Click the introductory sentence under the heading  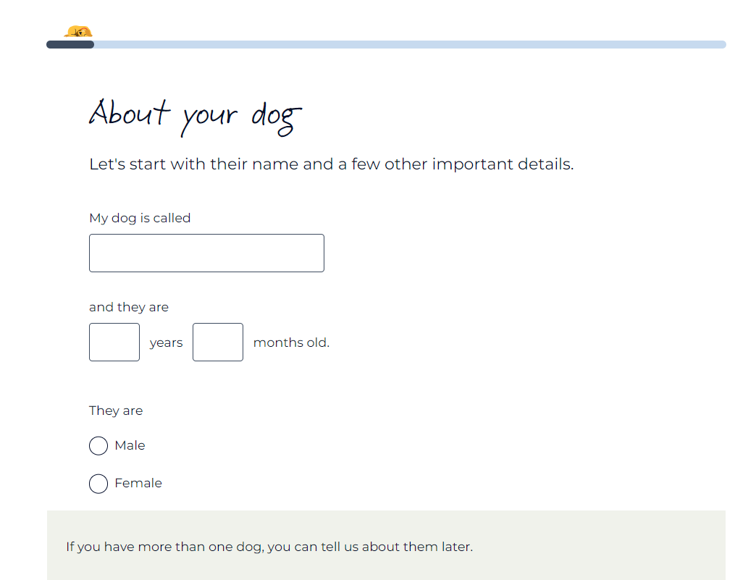pyautogui.click(x=331, y=164)
